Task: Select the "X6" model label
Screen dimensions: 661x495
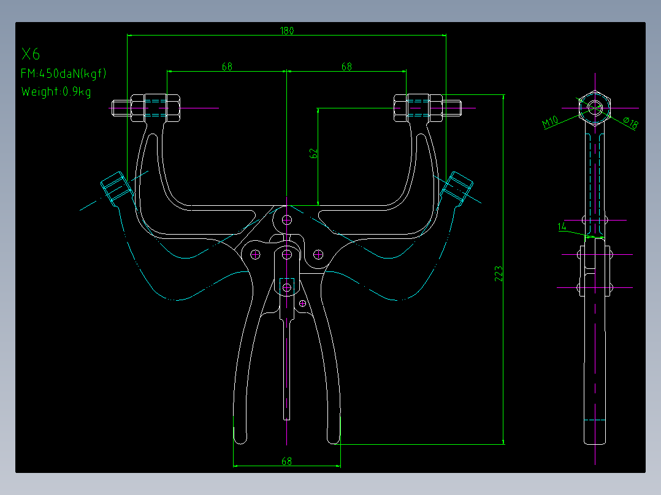Action: pyautogui.click(x=31, y=54)
